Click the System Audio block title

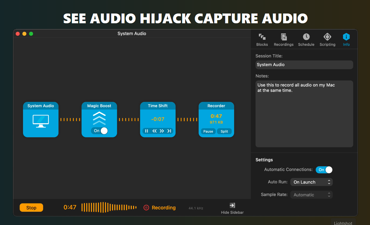pyautogui.click(x=41, y=106)
